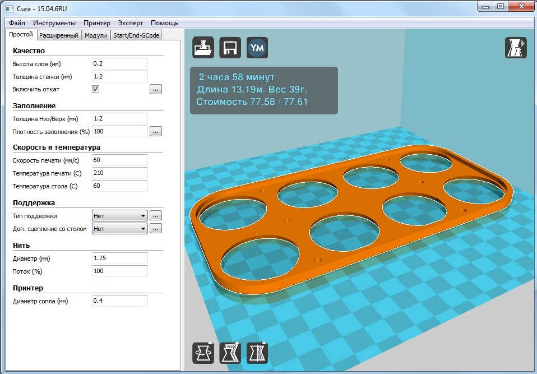Switch to the Start/End-GCode tab
The image size is (537, 374).
click(136, 35)
